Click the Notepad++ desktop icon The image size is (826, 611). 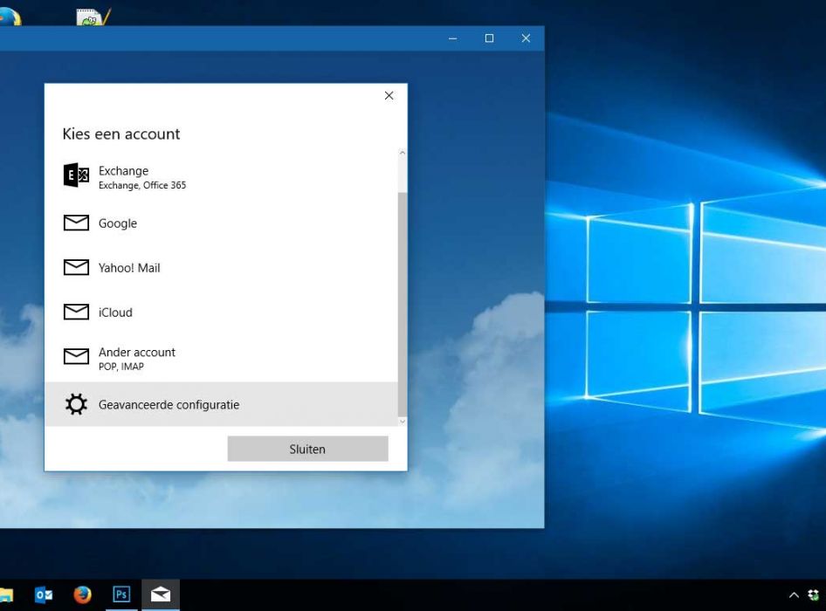pos(93,17)
